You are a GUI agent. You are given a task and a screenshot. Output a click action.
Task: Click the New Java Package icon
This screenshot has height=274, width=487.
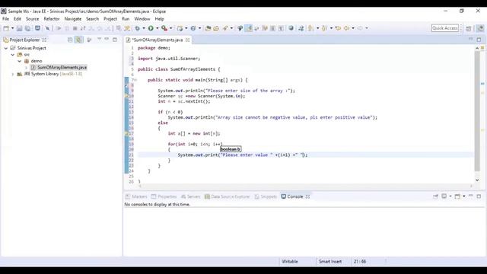(180, 28)
